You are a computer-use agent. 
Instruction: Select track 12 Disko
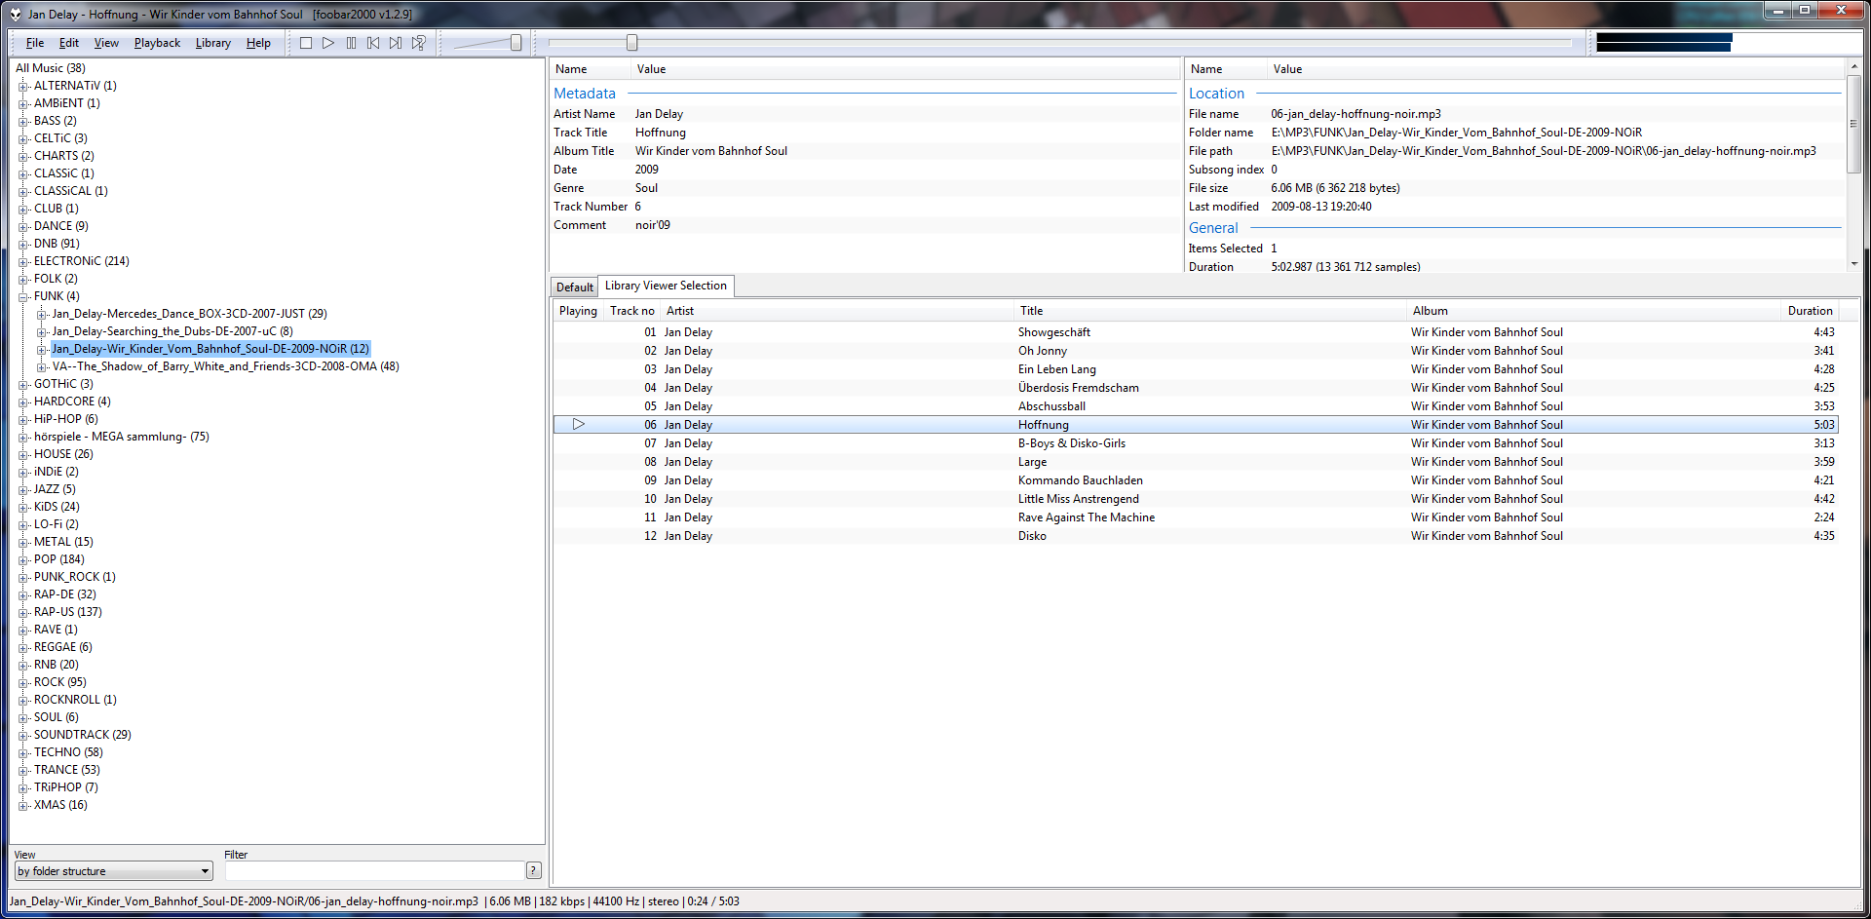(x=1196, y=536)
